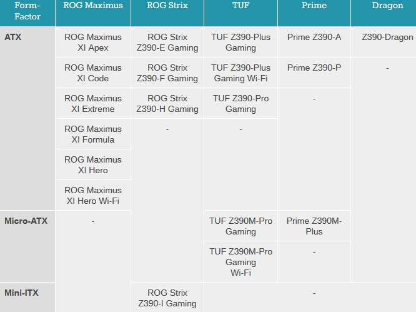Select ROG Strix Z390-H Gaming cell

click(167, 103)
